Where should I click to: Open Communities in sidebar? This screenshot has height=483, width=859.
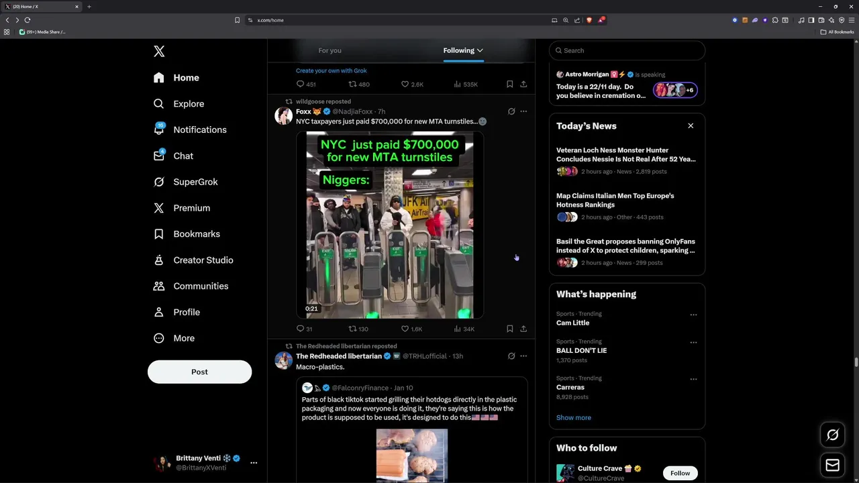pyautogui.click(x=191, y=286)
